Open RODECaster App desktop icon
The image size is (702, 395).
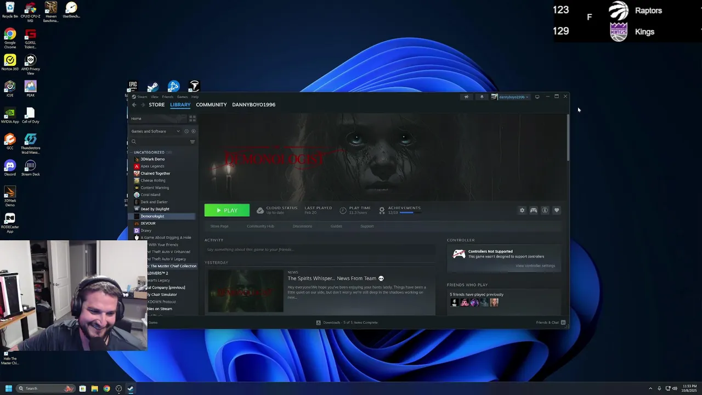(x=10, y=218)
